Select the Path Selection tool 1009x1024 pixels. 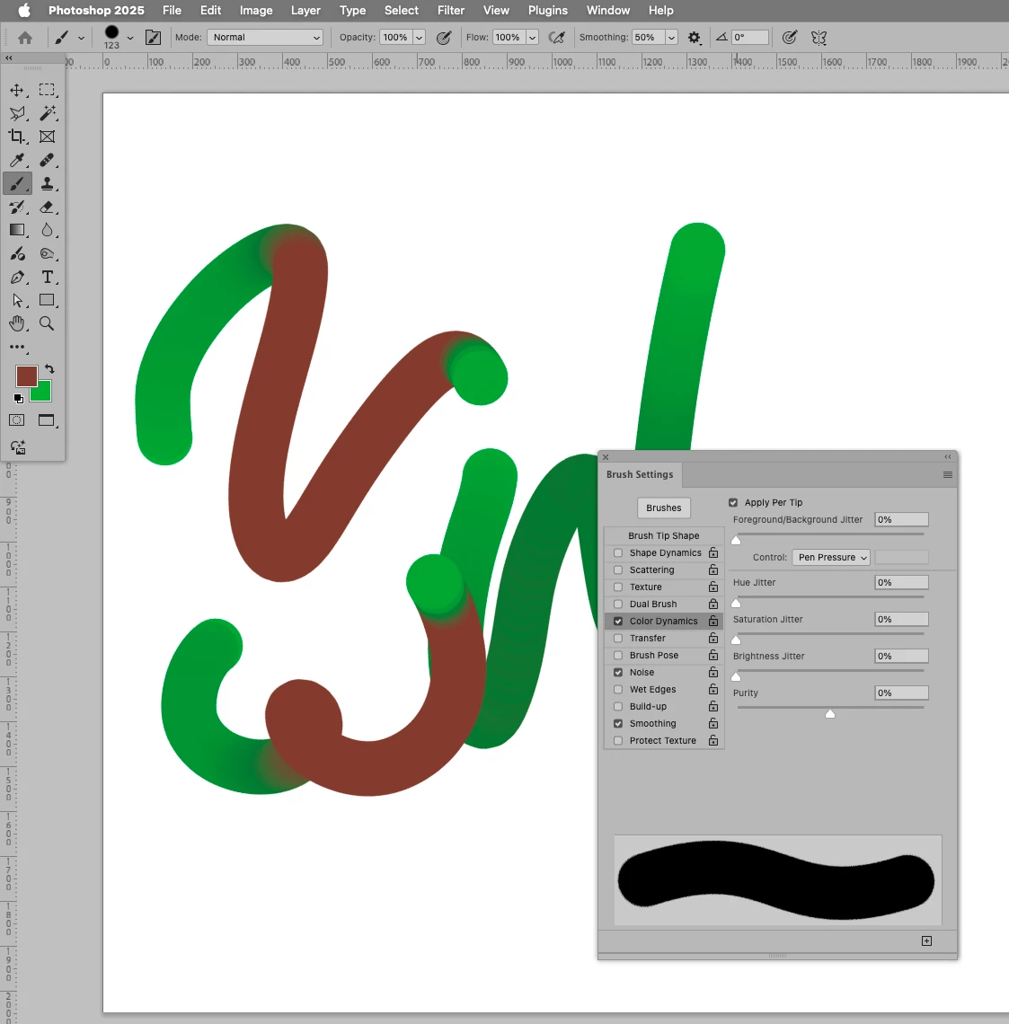click(x=17, y=300)
